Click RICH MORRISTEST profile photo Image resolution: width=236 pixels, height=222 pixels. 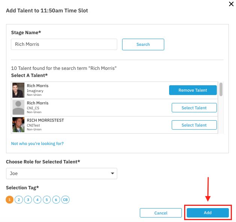click(x=18, y=125)
